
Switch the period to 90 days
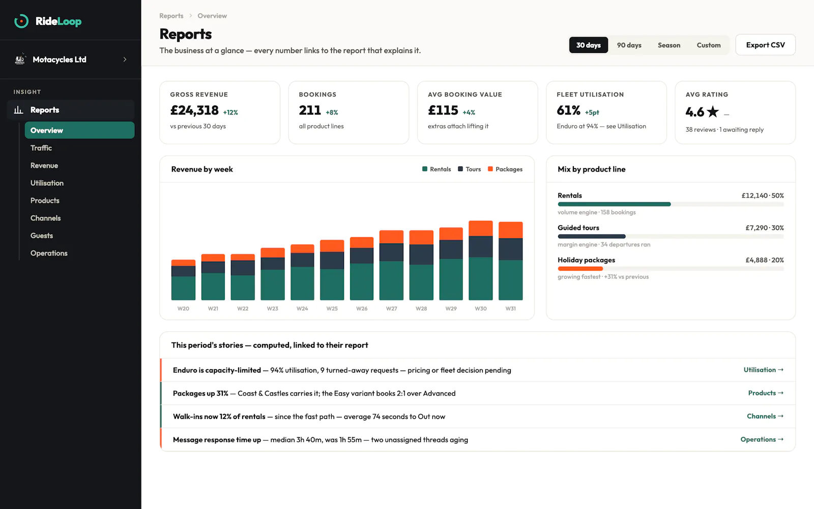(629, 45)
